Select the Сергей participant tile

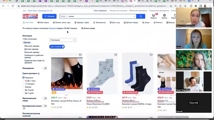(194, 103)
